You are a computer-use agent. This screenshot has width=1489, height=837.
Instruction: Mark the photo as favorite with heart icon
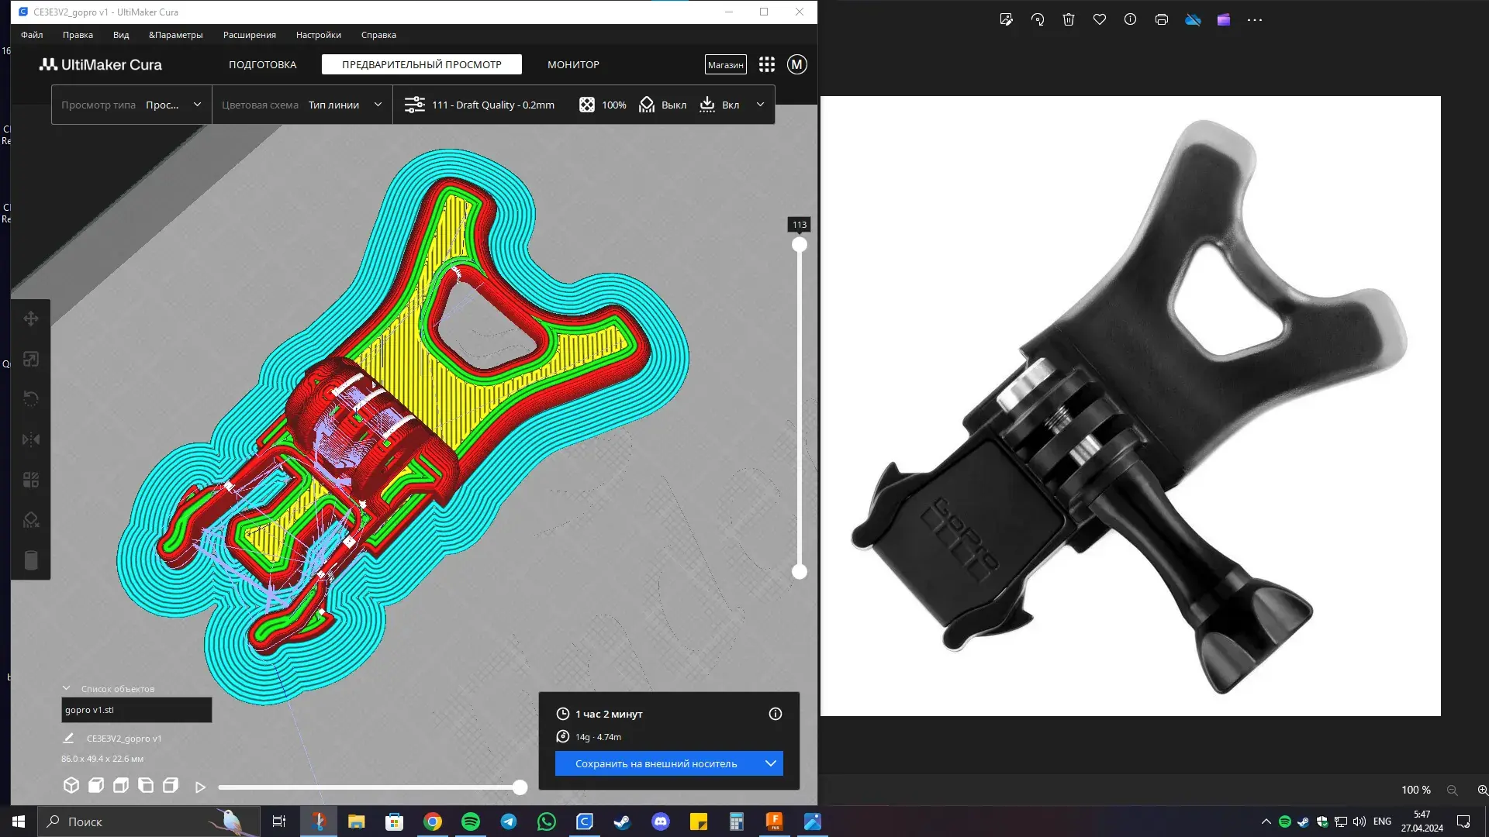click(1100, 20)
